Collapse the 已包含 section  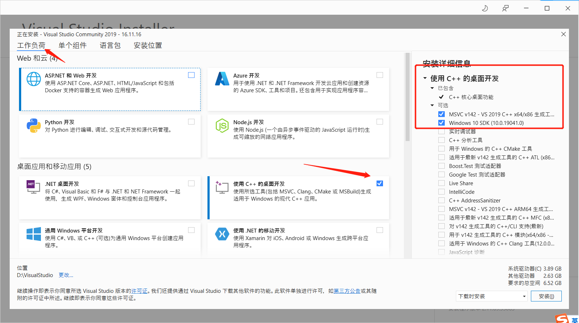pyautogui.click(x=432, y=88)
